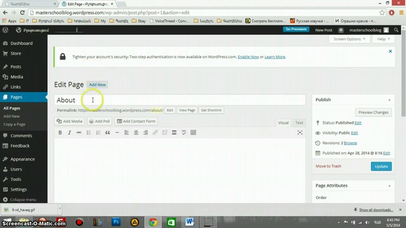Browse the page revisions
This screenshot has width=406, height=228.
(x=350, y=143)
